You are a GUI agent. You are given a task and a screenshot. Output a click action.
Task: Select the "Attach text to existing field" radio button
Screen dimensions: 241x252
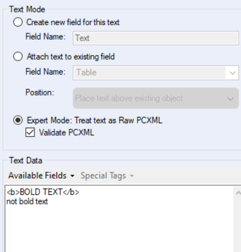(x=18, y=57)
